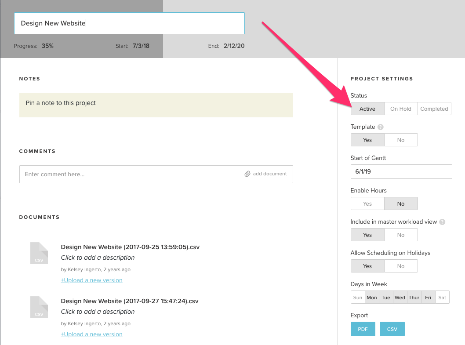The height and width of the screenshot is (345, 465).
Task: Click the add document label
Action: [x=270, y=174]
